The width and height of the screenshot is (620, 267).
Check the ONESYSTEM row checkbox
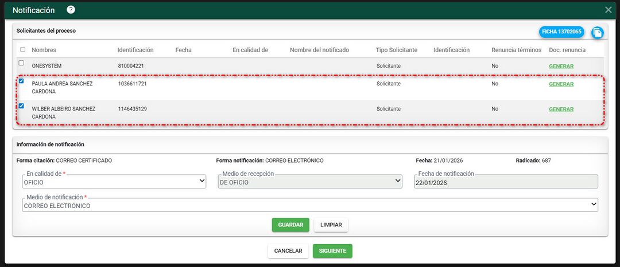pyautogui.click(x=22, y=63)
